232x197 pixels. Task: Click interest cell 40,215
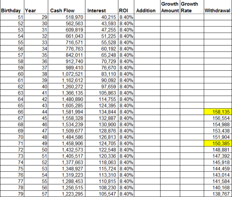pos(101,17)
